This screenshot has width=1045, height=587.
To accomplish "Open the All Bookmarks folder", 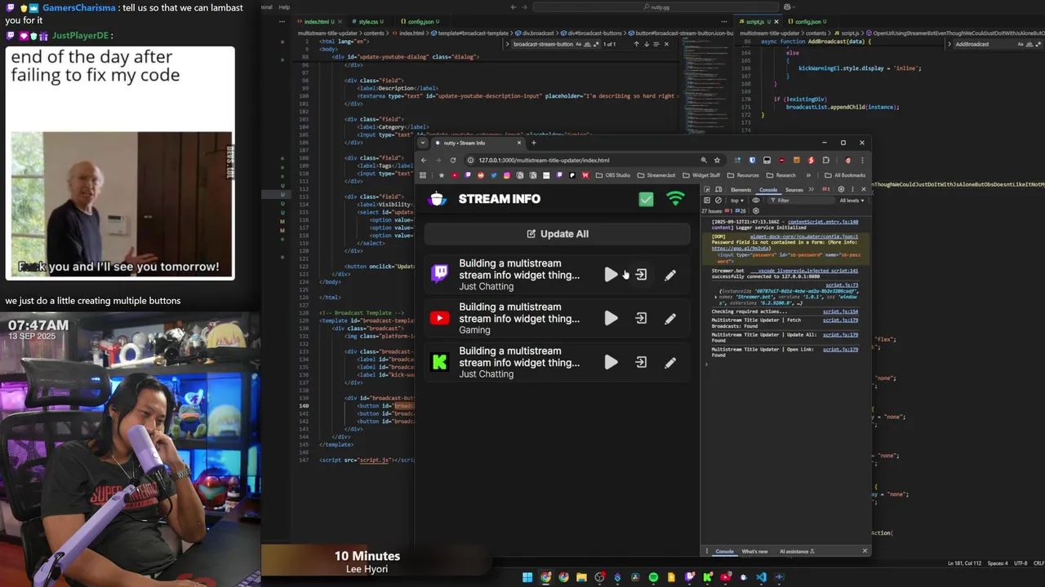I will [845, 175].
